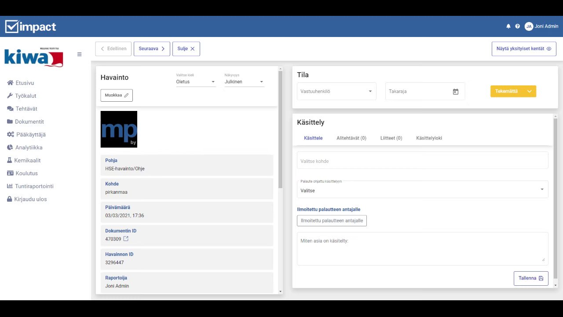Expand the Tekemättä status arrow
Viewport: 563px width, 317px height.
(530, 91)
